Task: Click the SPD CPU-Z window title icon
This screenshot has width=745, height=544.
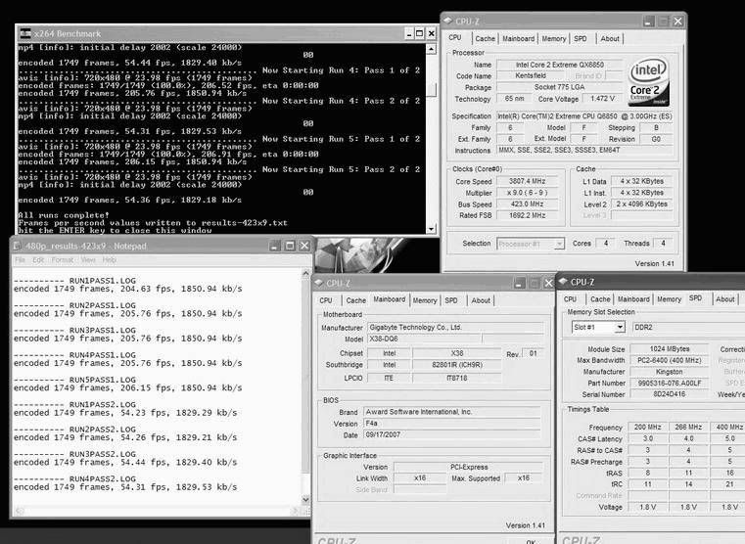Action: [x=563, y=282]
